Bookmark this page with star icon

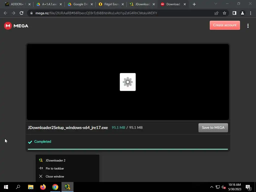[x=224, y=13]
